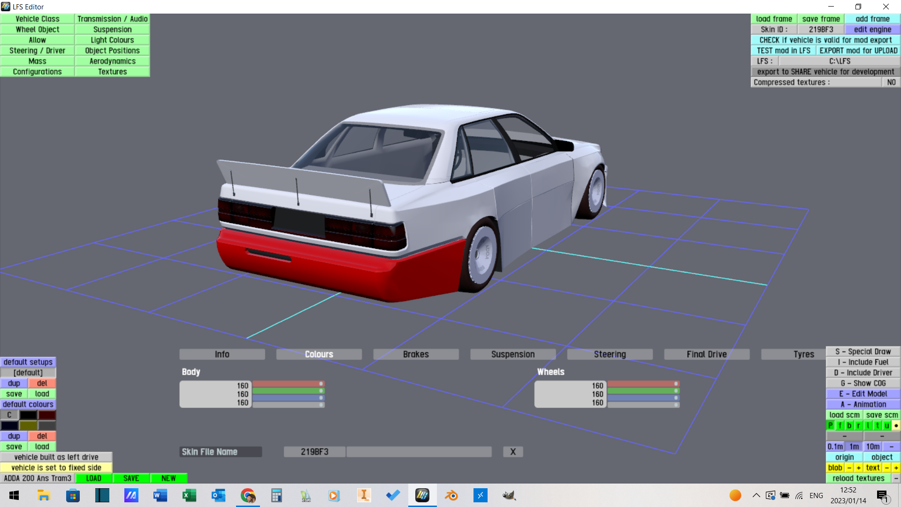
Task: Switch to the Brakes tab
Action: point(416,354)
